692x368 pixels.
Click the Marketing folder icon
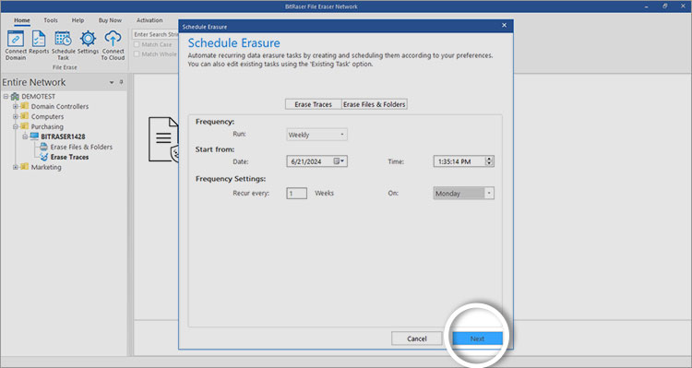pos(25,167)
